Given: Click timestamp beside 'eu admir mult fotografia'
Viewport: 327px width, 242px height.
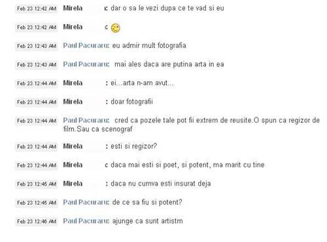Looking at the screenshot, I should pyautogui.click(x=37, y=46).
